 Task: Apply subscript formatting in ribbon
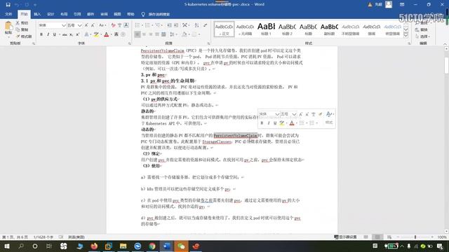[x=71, y=34]
